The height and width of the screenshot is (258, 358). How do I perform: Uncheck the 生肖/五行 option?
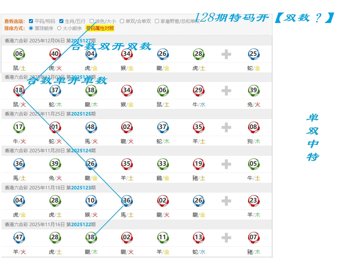[x=61, y=21]
